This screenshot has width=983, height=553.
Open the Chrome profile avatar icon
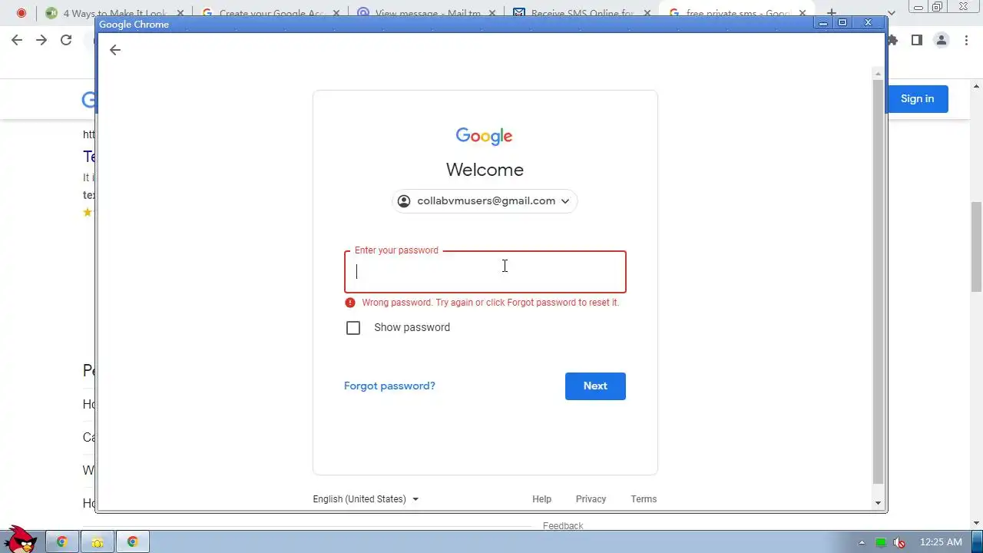click(x=942, y=40)
